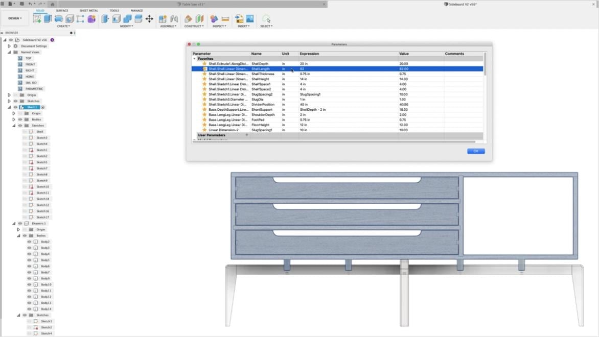This screenshot has width=599, height=337.
Task: Hide the Shell:1 component
Action: pos(15,107)
